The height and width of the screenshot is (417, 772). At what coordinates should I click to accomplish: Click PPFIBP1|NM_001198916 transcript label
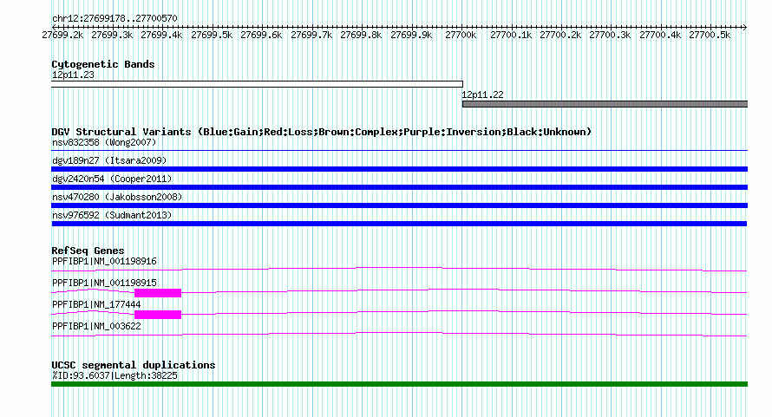pyautogui.click(x=104, y=262)
